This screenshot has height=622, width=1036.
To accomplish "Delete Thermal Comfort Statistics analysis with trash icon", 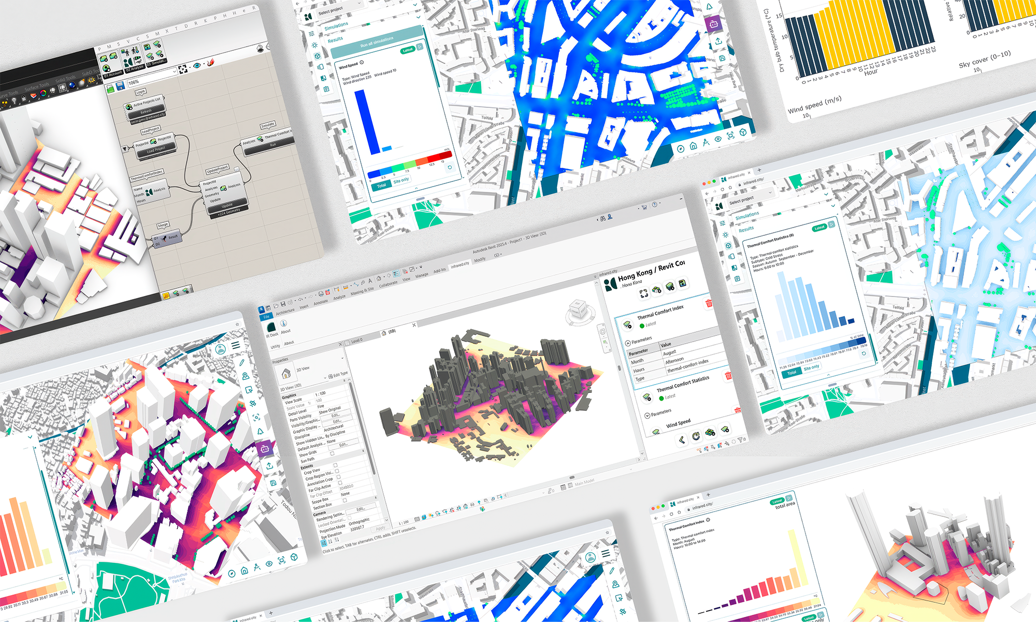I will (x=728, y=375).
